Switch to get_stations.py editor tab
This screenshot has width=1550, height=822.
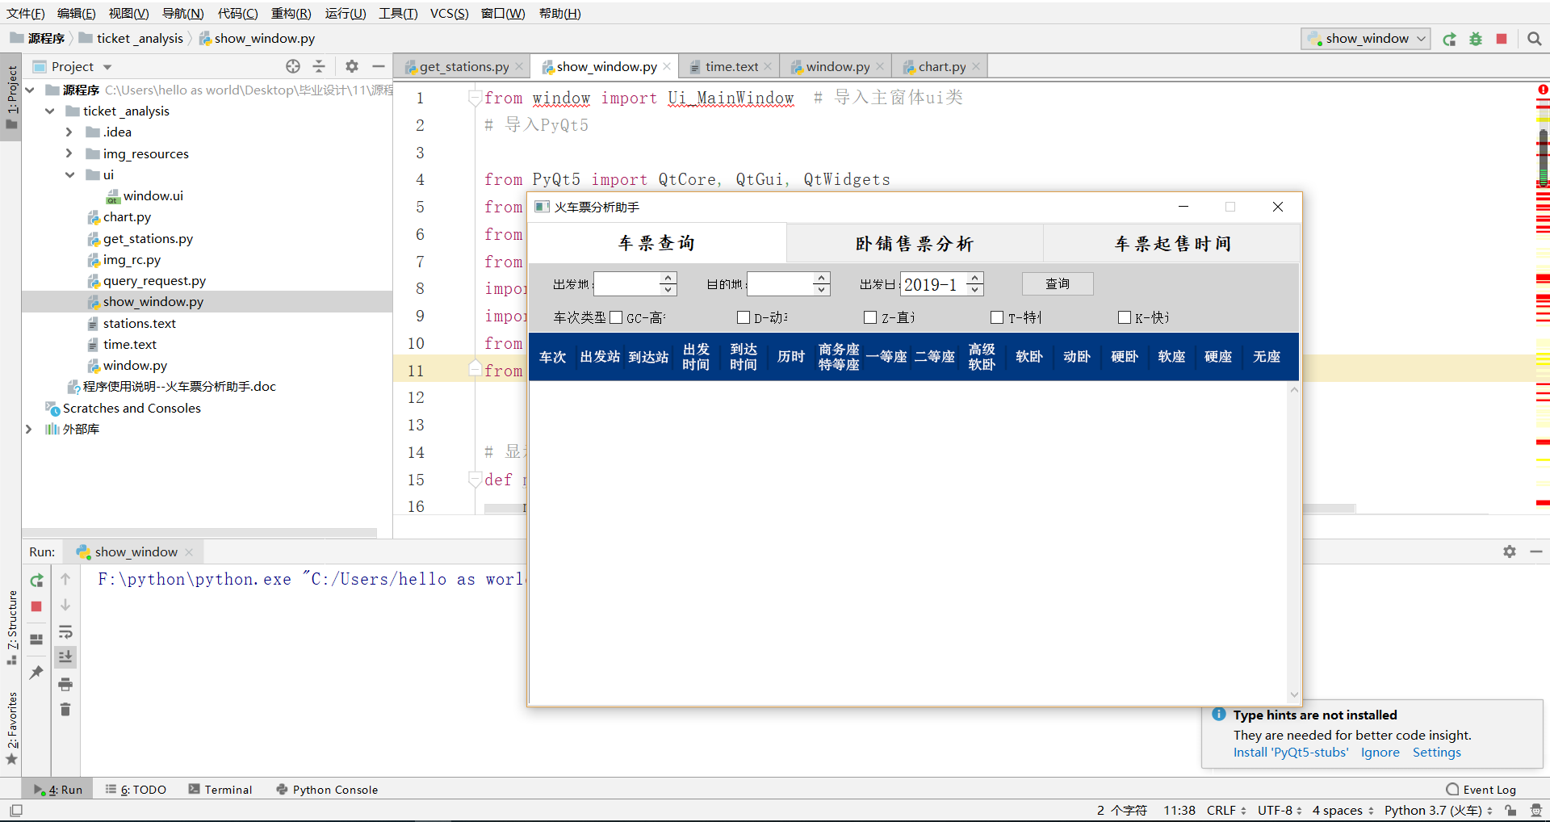pyautogui.click(x=463, y=66)
